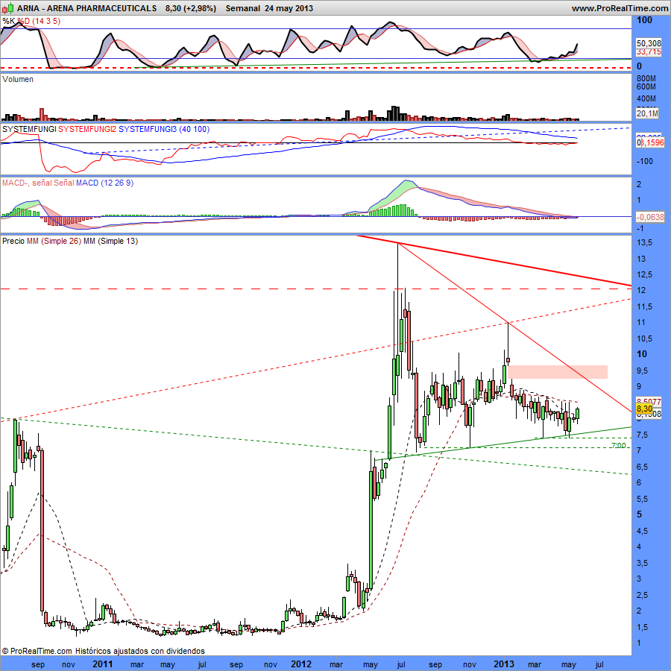Click the ProRealTime.com Históricos ajustados footer
This screenshot has width=671, height=671.
pyautogui.click(x=104, y=651)
